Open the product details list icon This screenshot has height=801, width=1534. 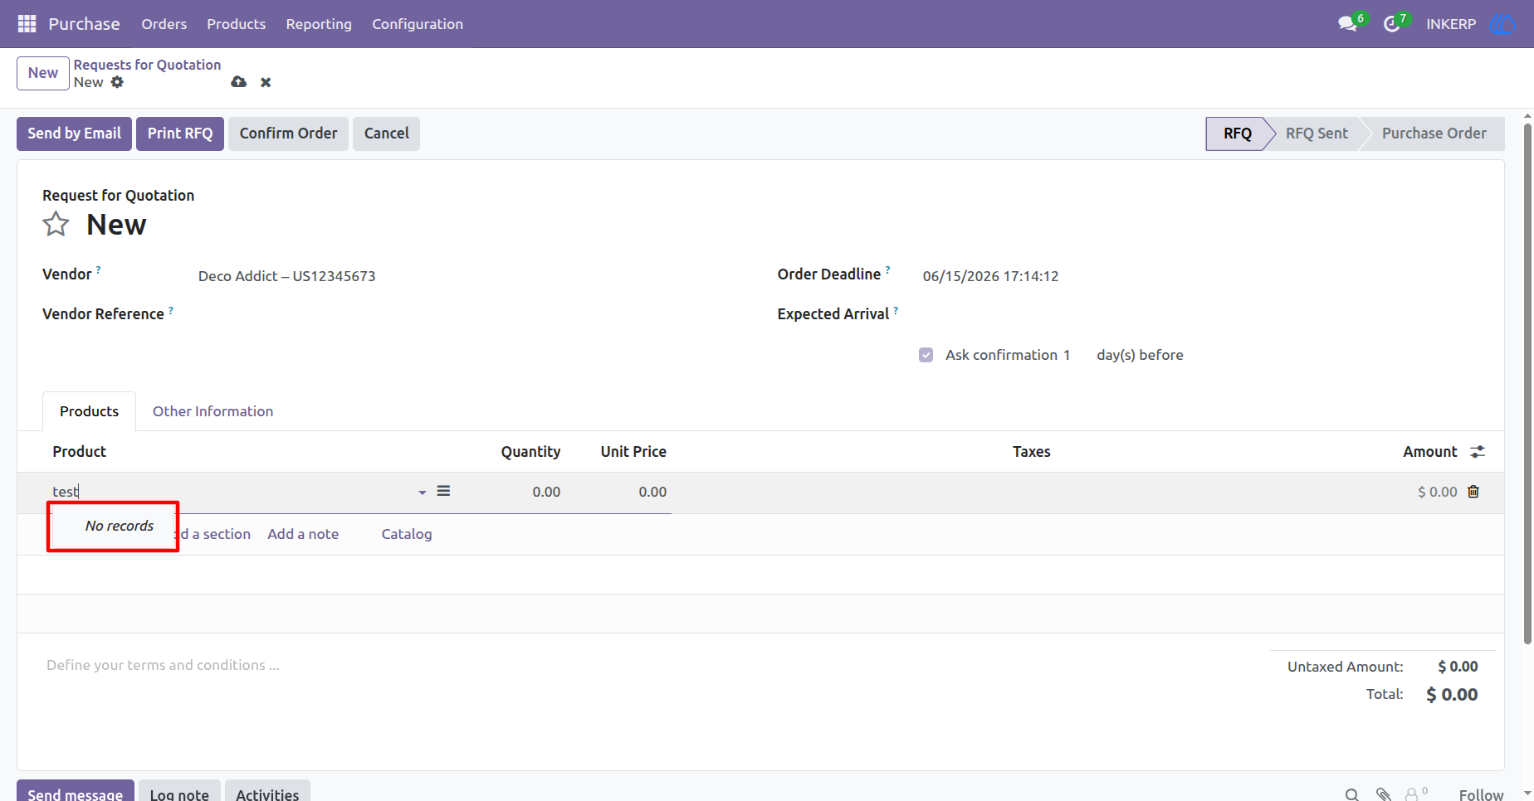443,491
